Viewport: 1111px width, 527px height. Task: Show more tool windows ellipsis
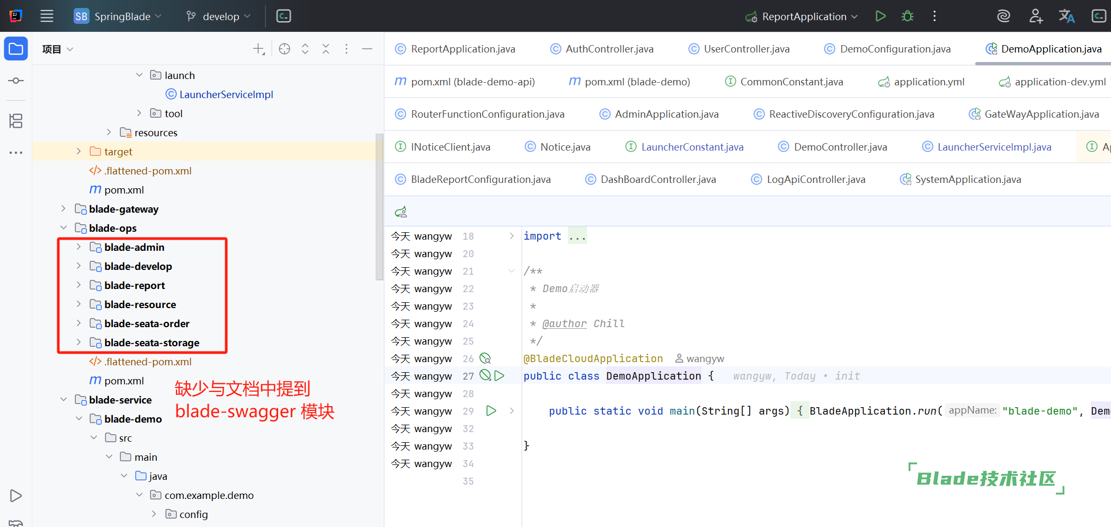16,153
